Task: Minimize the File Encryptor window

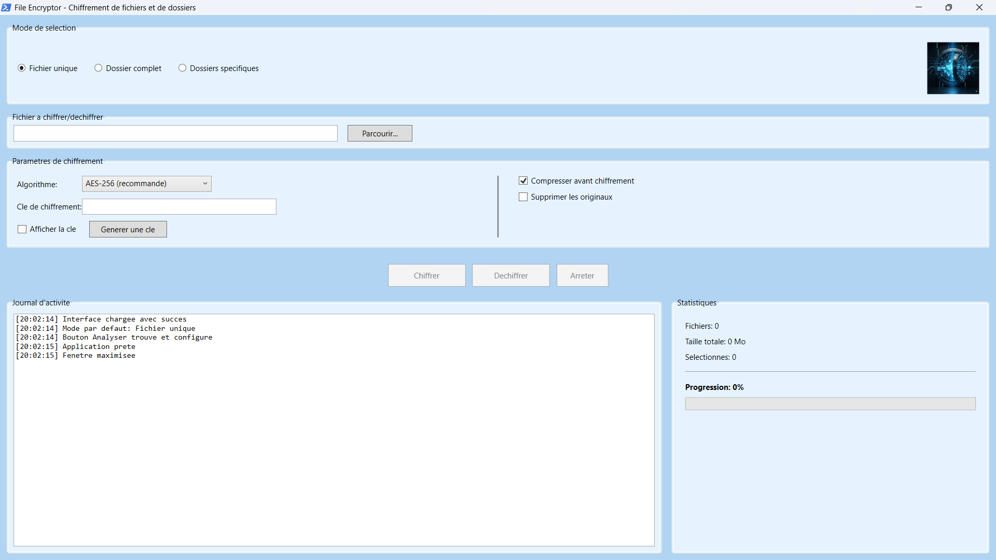Action: pyautogui.click(x=919, y=7)
